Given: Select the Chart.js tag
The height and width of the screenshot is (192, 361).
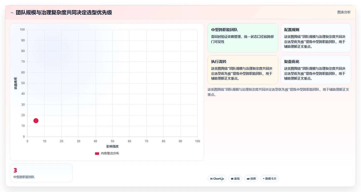Looking at the screenshot, I should point(217,179).
